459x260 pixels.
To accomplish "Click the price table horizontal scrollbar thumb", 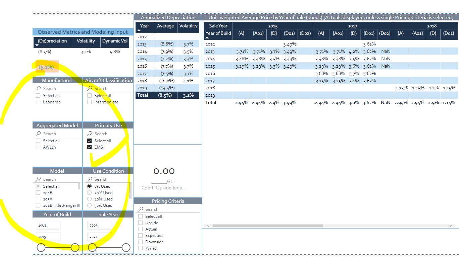I will [x=268, y=226].
